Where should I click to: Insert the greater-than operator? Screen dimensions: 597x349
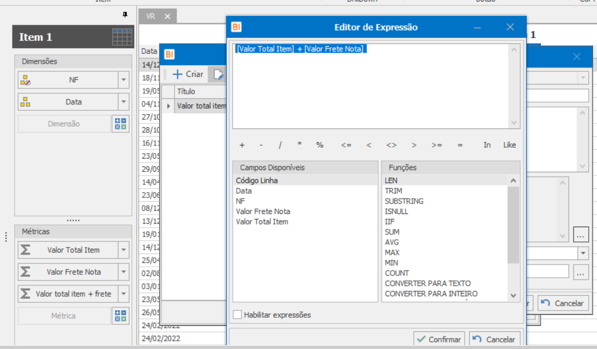(x=414, y=145)
